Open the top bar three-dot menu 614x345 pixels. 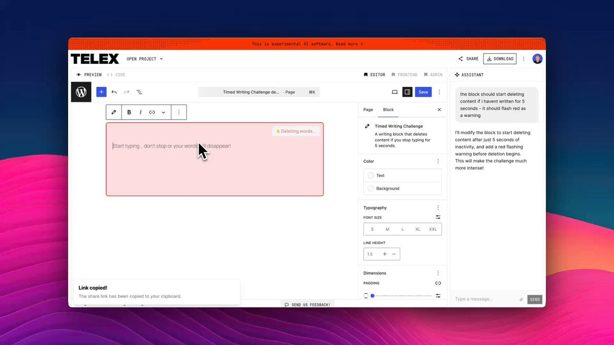[x=523, y=59]
